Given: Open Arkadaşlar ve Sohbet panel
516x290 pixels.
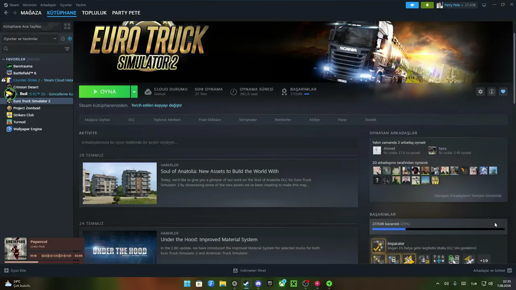Looking at the screenshot, I should tap(492, 271).
